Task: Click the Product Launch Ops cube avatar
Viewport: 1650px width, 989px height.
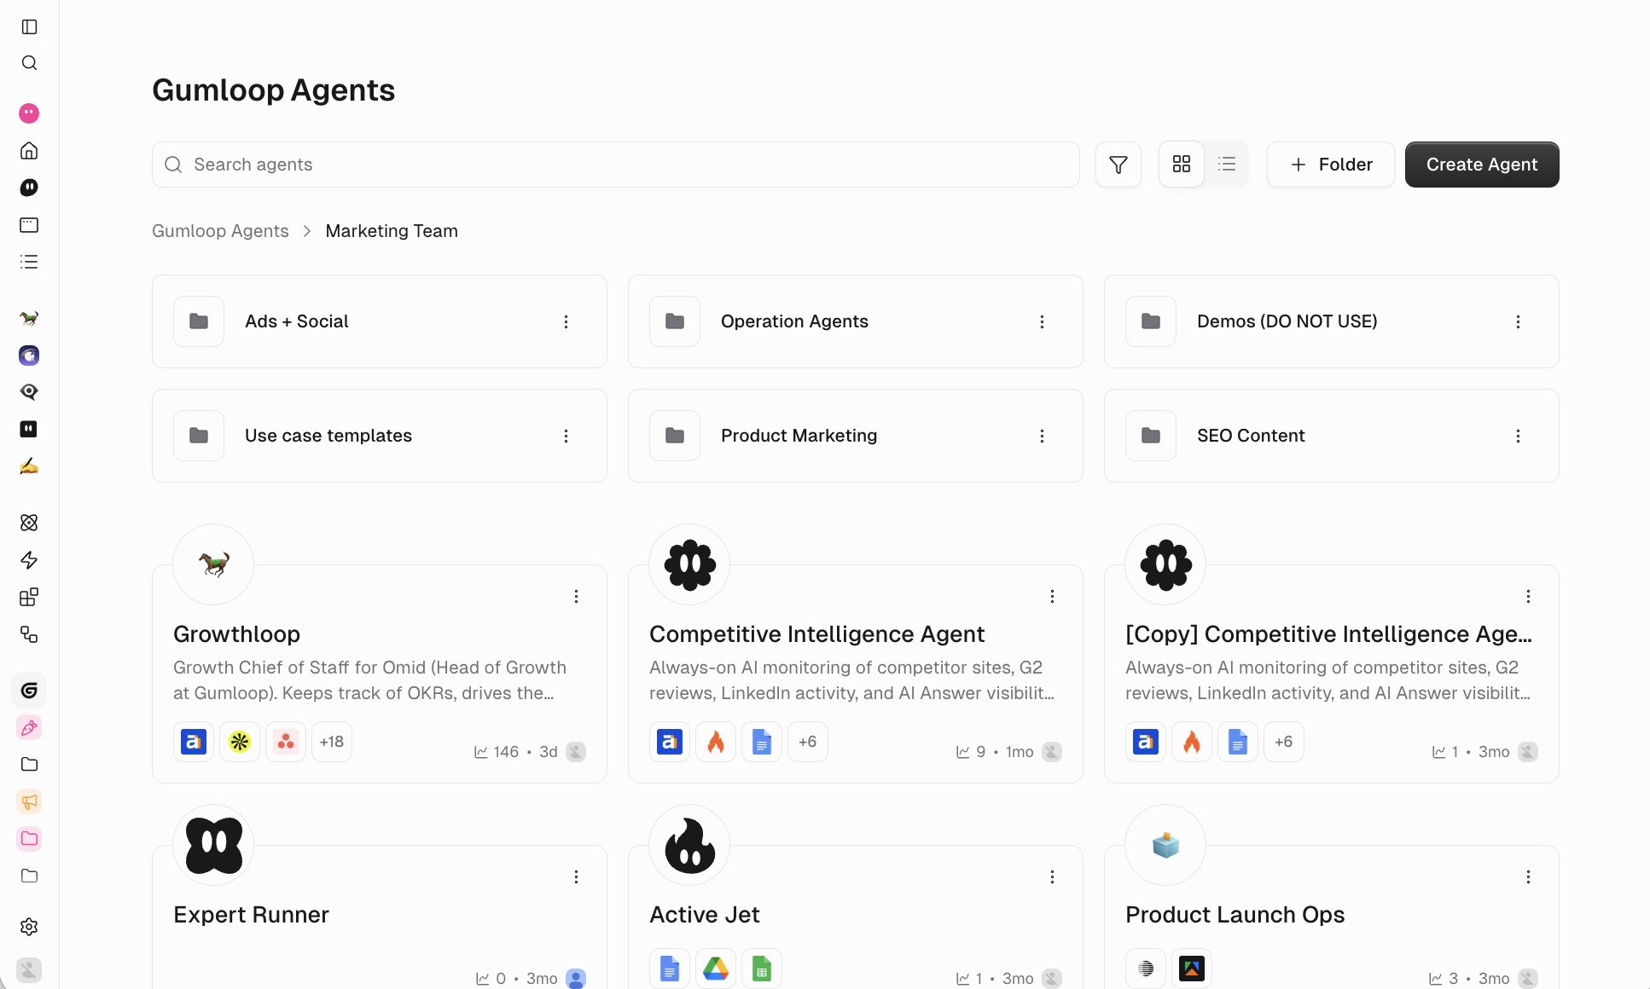Action: coord(1165,845)
